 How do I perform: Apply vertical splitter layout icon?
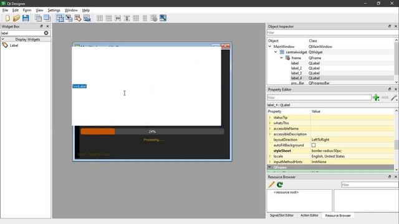coord(127,18)
